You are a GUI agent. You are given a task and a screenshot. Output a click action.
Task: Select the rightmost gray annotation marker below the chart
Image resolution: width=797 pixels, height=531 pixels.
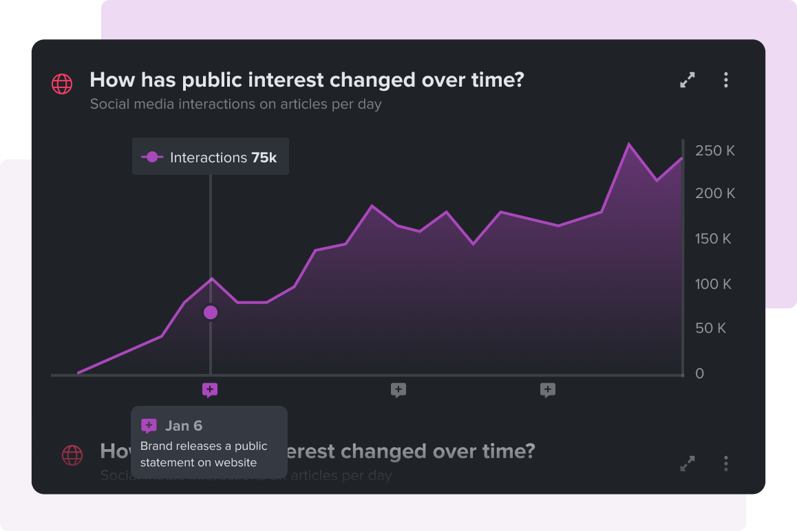(x=548, y=391)
